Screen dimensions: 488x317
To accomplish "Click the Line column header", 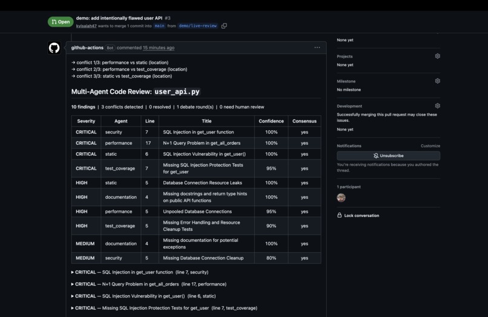I will tap(150, 121).
